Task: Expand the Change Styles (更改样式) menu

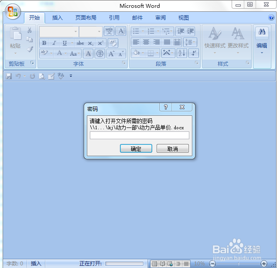Action: [x=238, y=40]
